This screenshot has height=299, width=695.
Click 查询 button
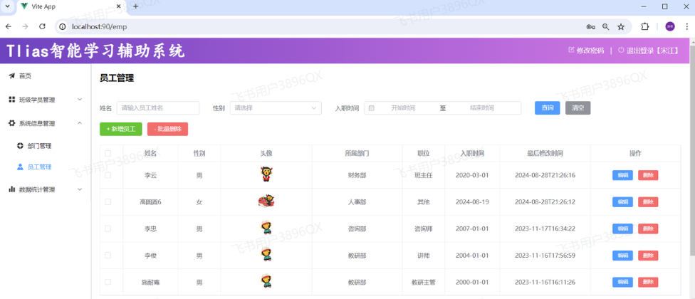coord(548,107)
